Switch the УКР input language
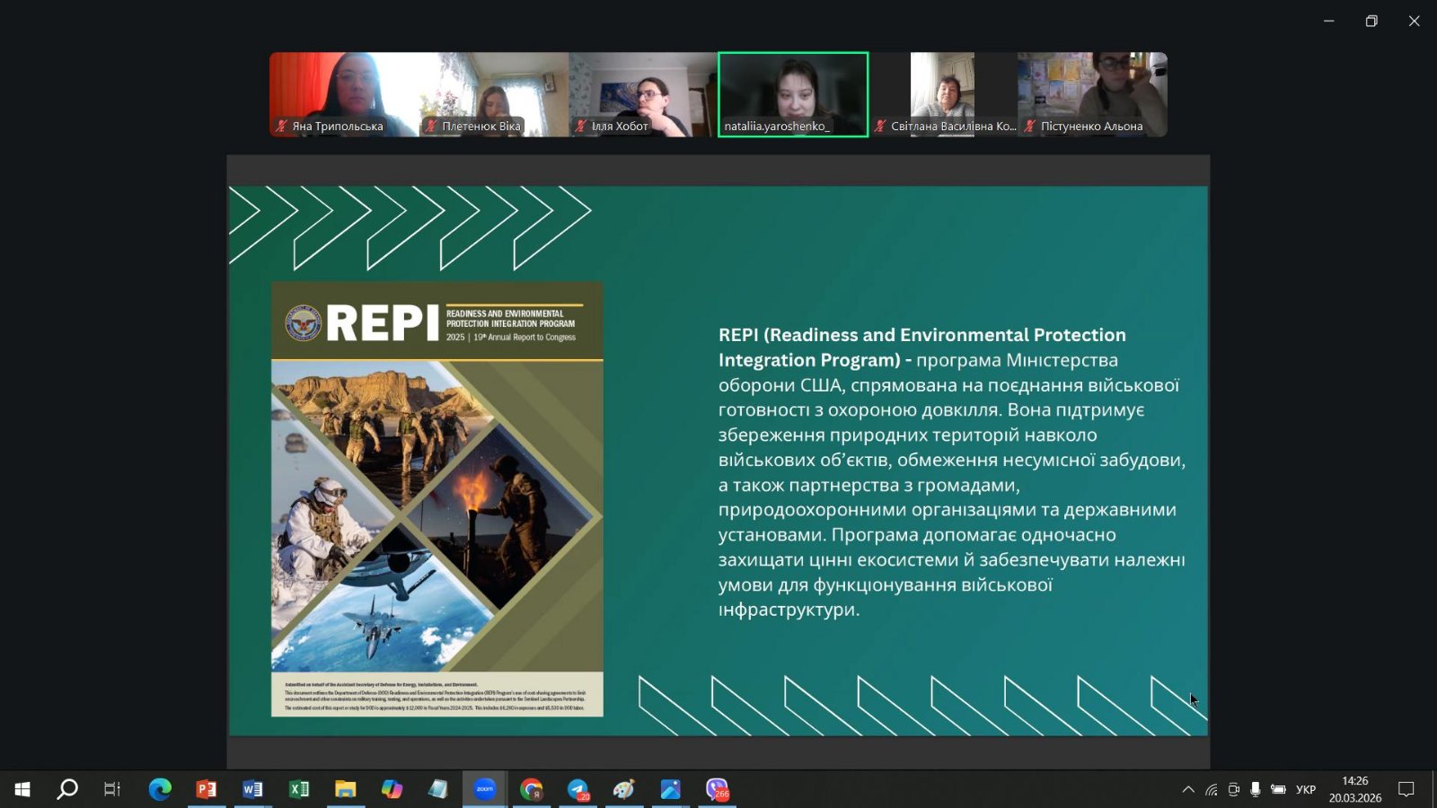 coord(1305,789)
